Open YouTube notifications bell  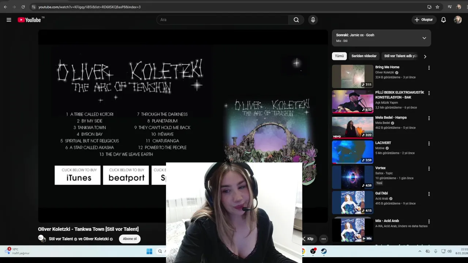coord(444,20)
